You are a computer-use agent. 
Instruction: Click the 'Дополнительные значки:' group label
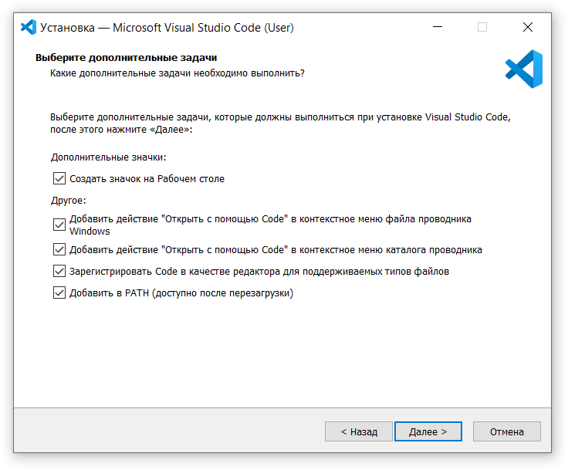click(109, 157)
